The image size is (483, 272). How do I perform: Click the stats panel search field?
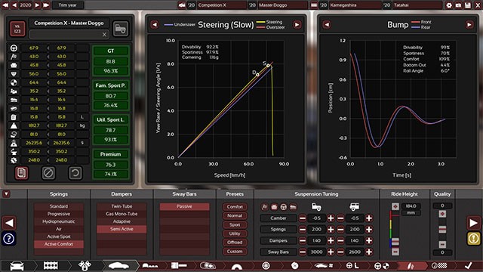69,34
